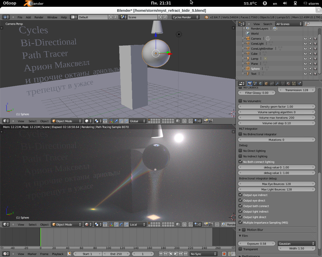
Task: Open Playback menu in timeline header
Action: tap(58, 254)
